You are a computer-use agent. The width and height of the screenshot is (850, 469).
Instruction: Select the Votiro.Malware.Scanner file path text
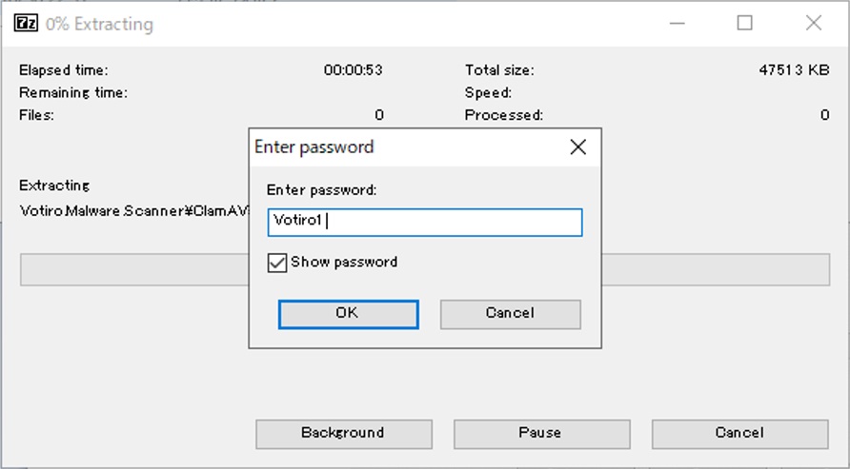134,211
